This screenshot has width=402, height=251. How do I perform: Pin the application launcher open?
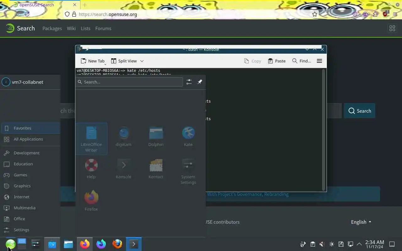coord(200,82)
